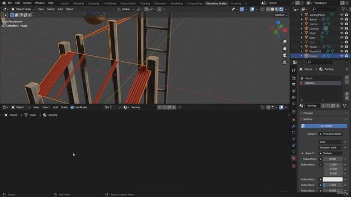This screenshot has height=197, width=351.
Task: Switch to Shading workspace tab
Action: (x=145, y=3)
